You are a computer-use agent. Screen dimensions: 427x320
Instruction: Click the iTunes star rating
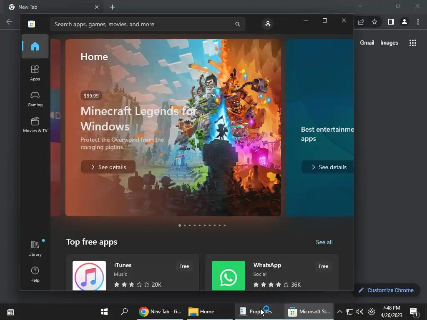point(132,285)
